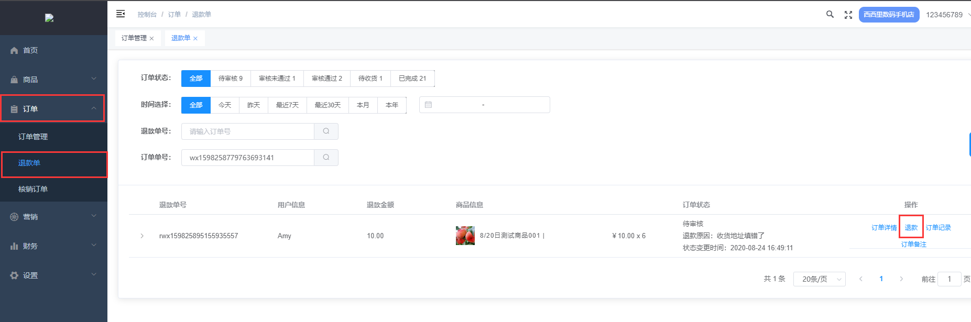This screenshot has height=322, width=971.
Task: Click the search magnifier icon in header
Action: coord(830,15)
